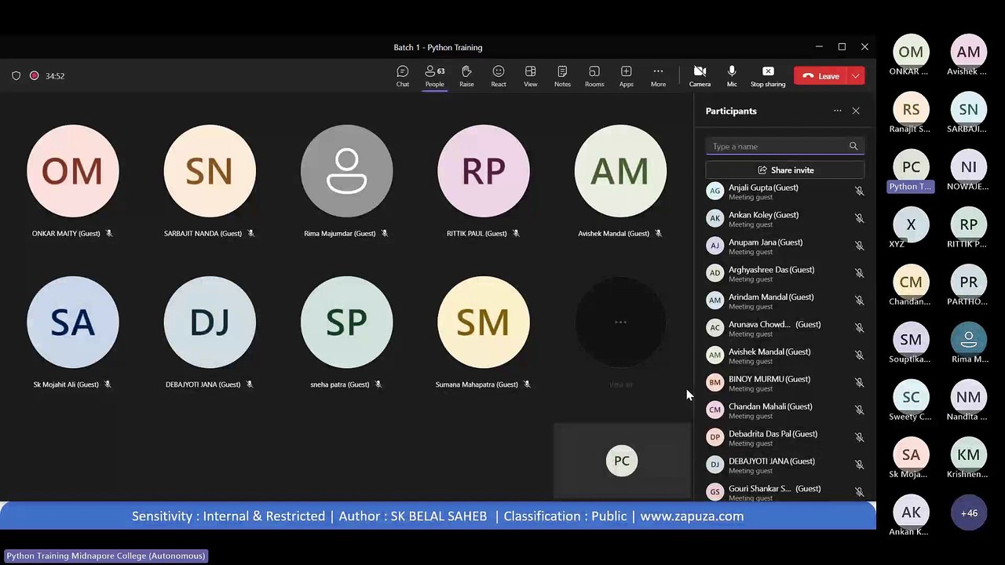Click Anjali Gupta's muted mic icon
The image size is (1005, 565).
(x=859, y=191)
